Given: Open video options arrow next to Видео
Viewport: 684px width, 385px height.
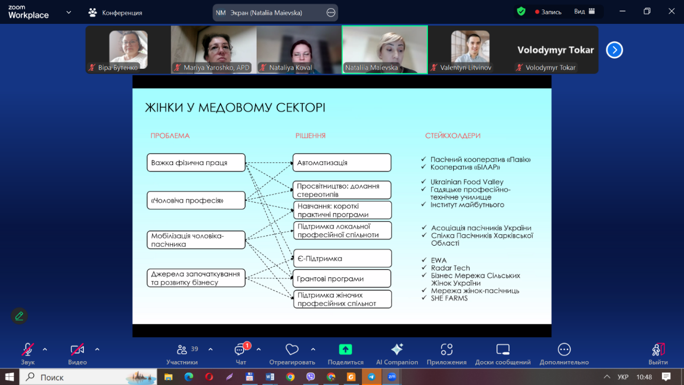Looking at the screenshot, I should pos(97,349).
